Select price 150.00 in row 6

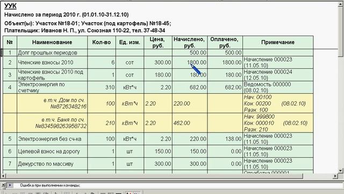pyautogui.click(x=158, y=151)
